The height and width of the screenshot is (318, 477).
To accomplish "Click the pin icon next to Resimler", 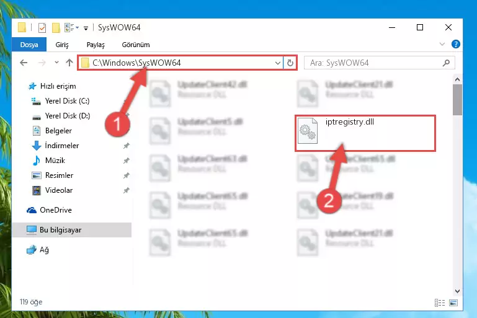I will (x=127, y=175).
